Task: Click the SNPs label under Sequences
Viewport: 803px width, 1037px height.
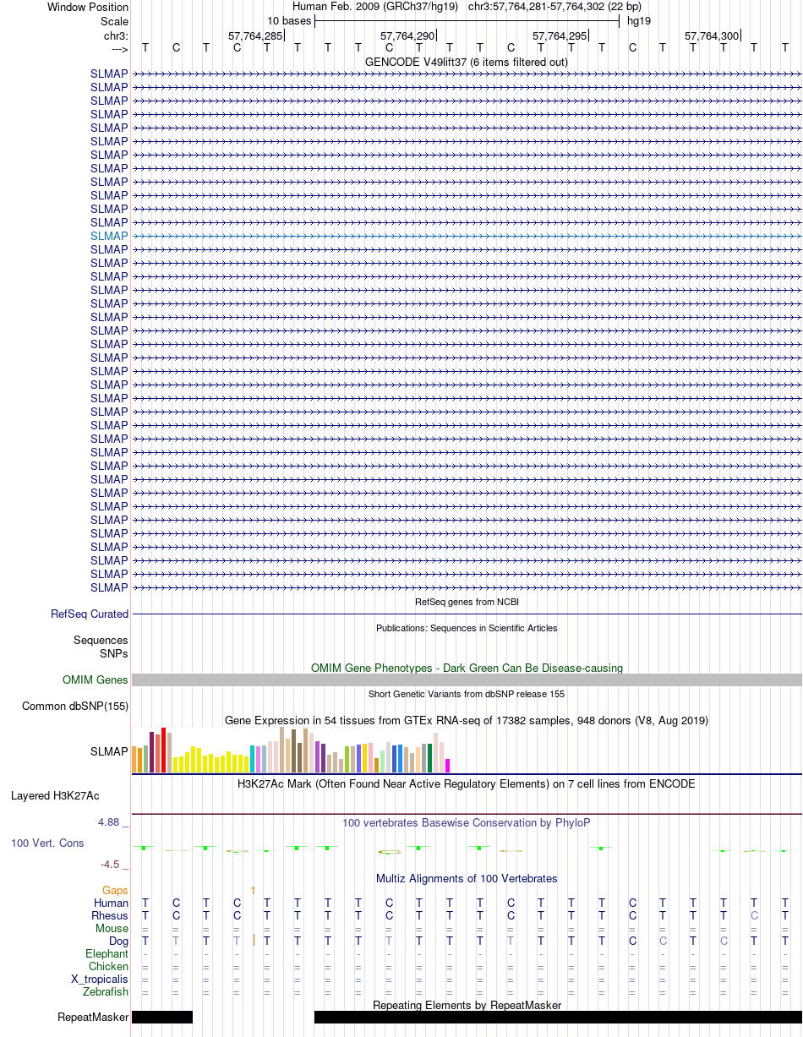Action: (114, 654)
